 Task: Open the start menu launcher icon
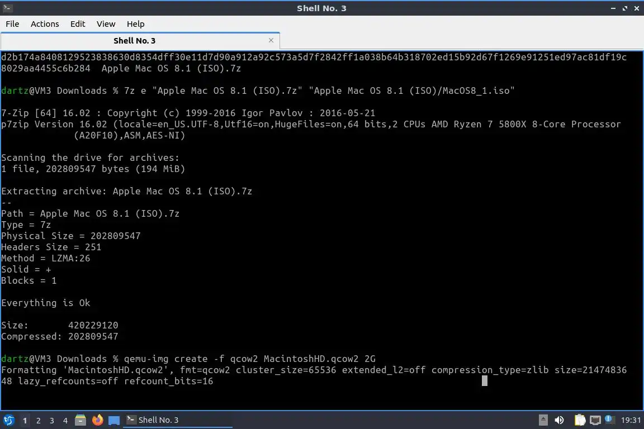tap(8, 420)
